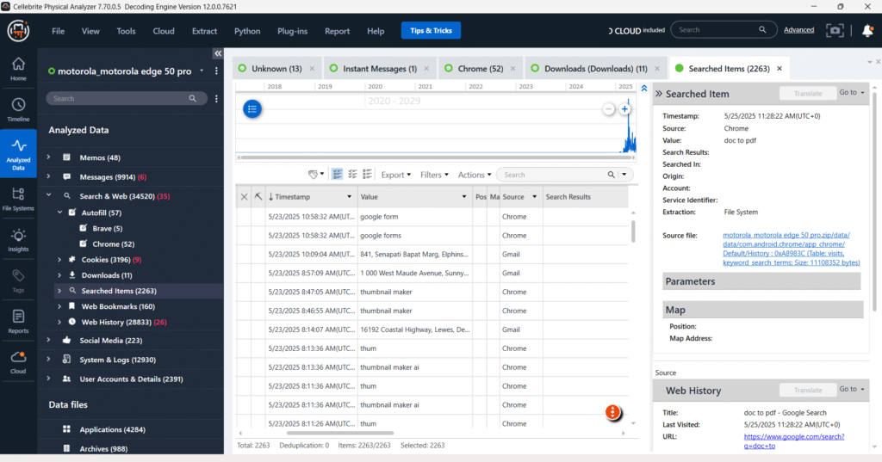Viewport: 882px width, 462px height.
Task: Open the Home sidebar section
Action: coord(18,69)
